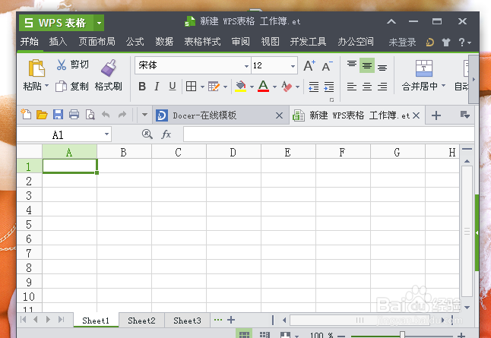Click the clear formatting eraser icon

tap(287, 86)
